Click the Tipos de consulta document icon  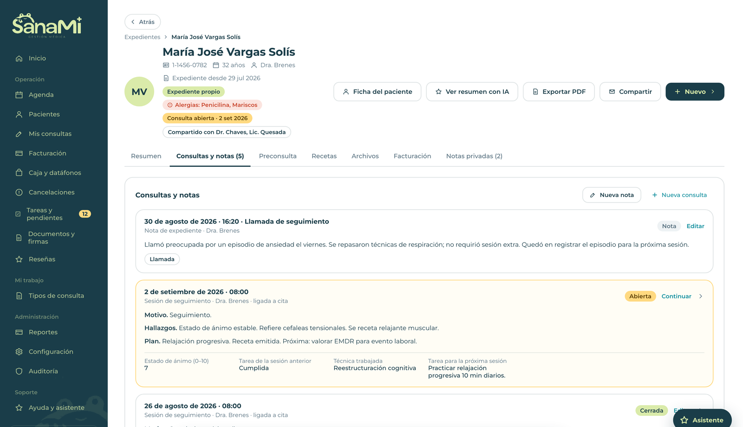pos(19,296)
